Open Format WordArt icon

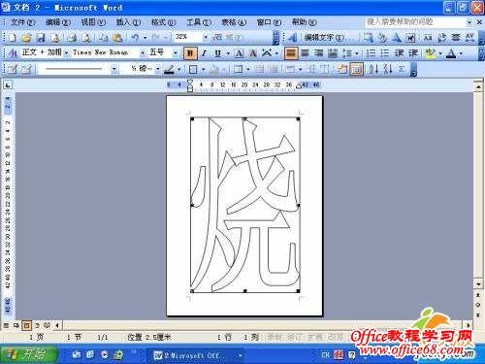382,38
